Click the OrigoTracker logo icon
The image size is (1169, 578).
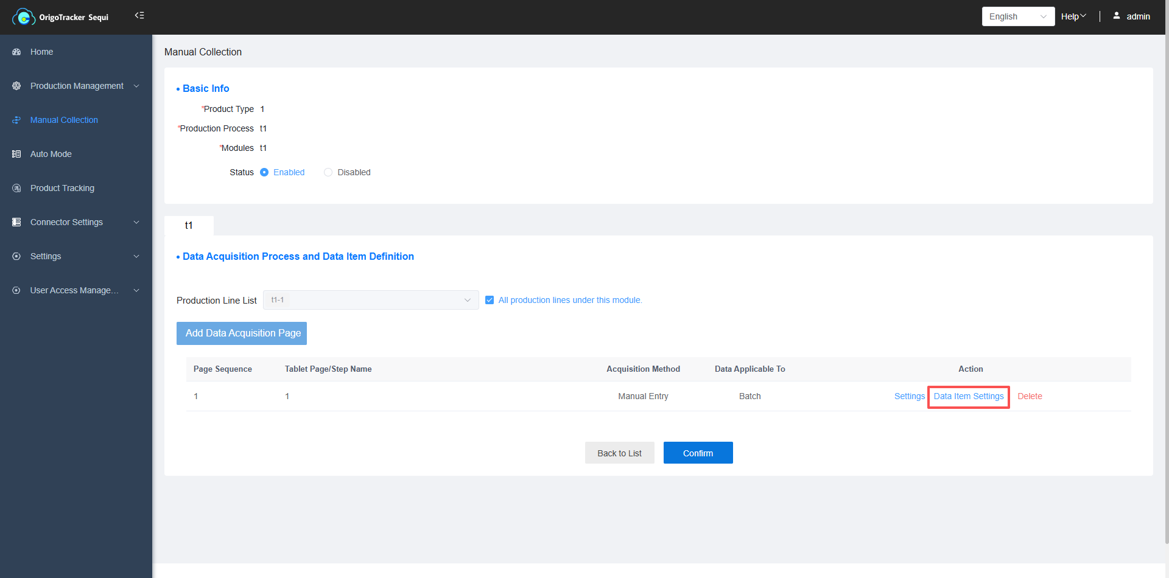point(23,17)
